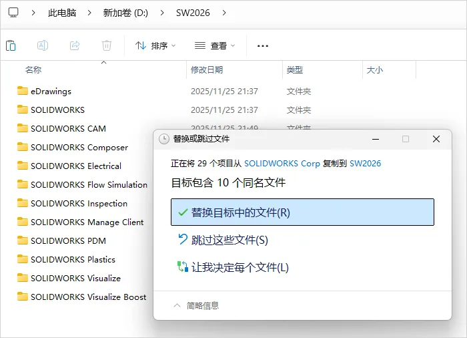Click the Share icon in the toolbar

(75, 45)
